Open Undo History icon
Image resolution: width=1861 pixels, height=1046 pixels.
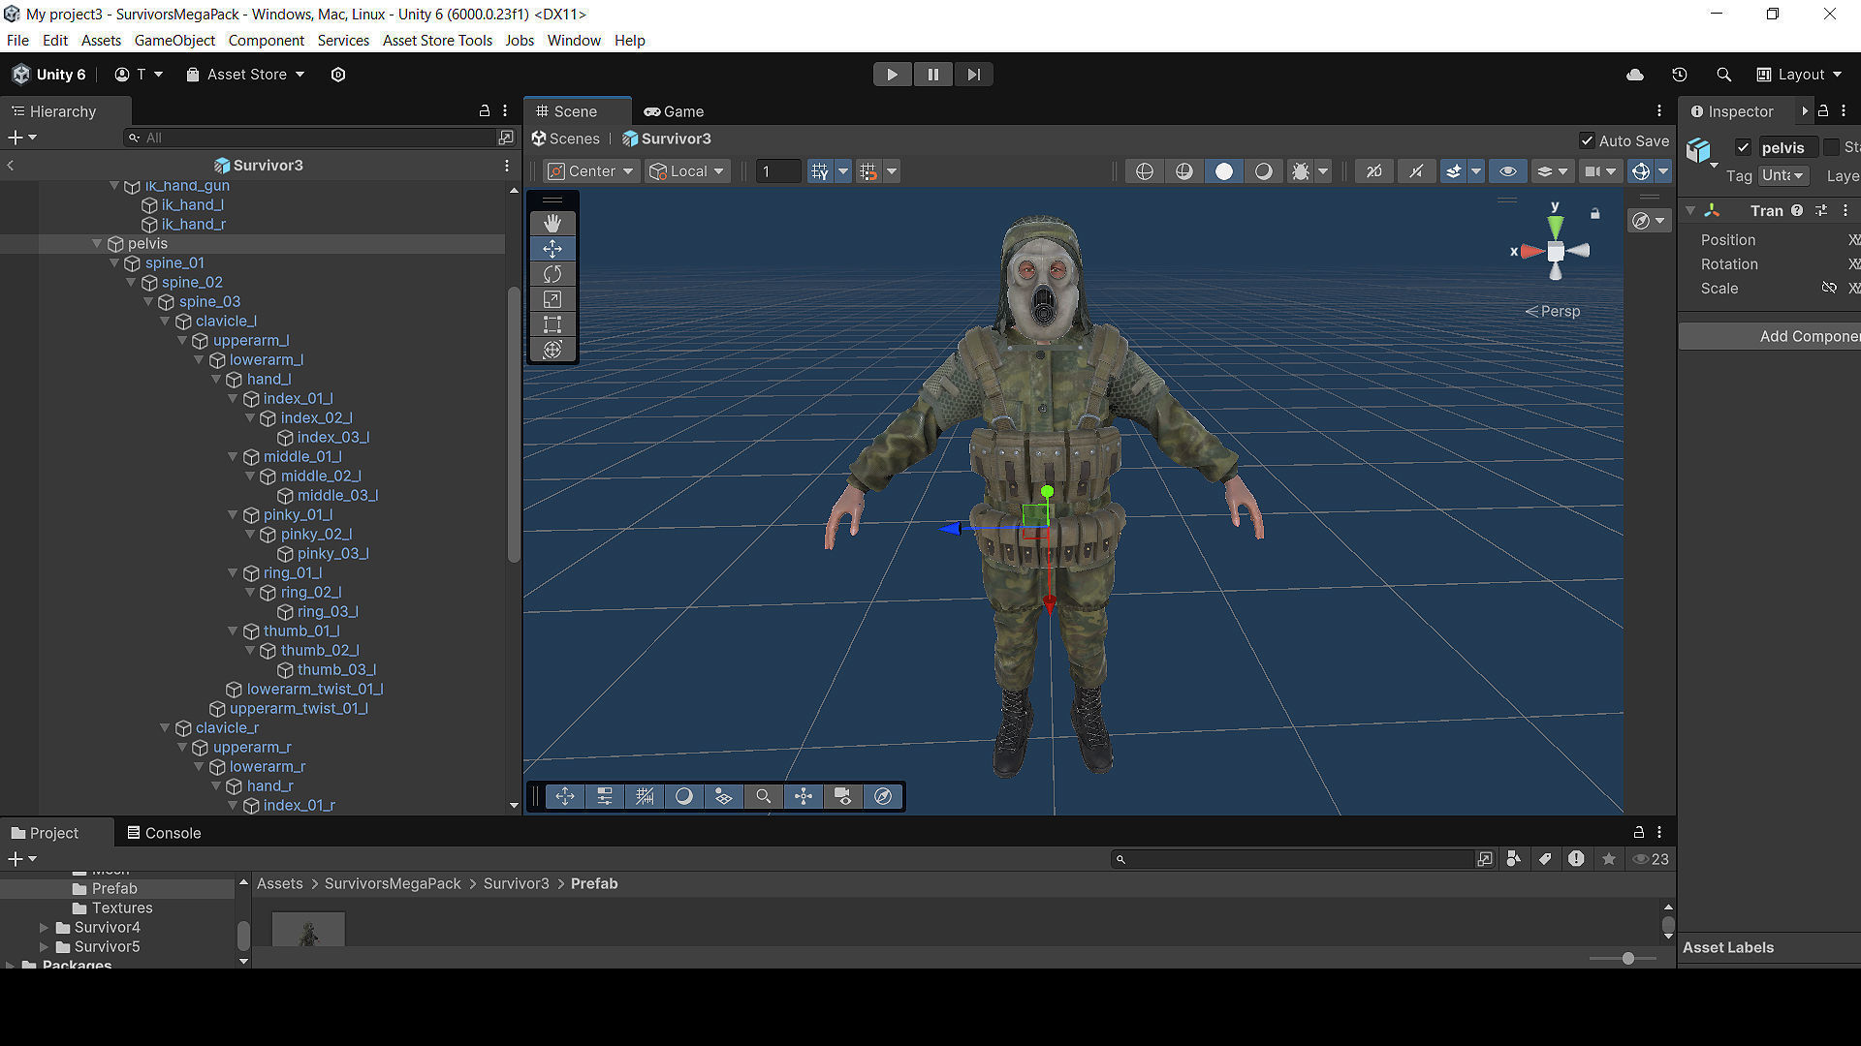pyautogui.click(x=1680, y=75)
